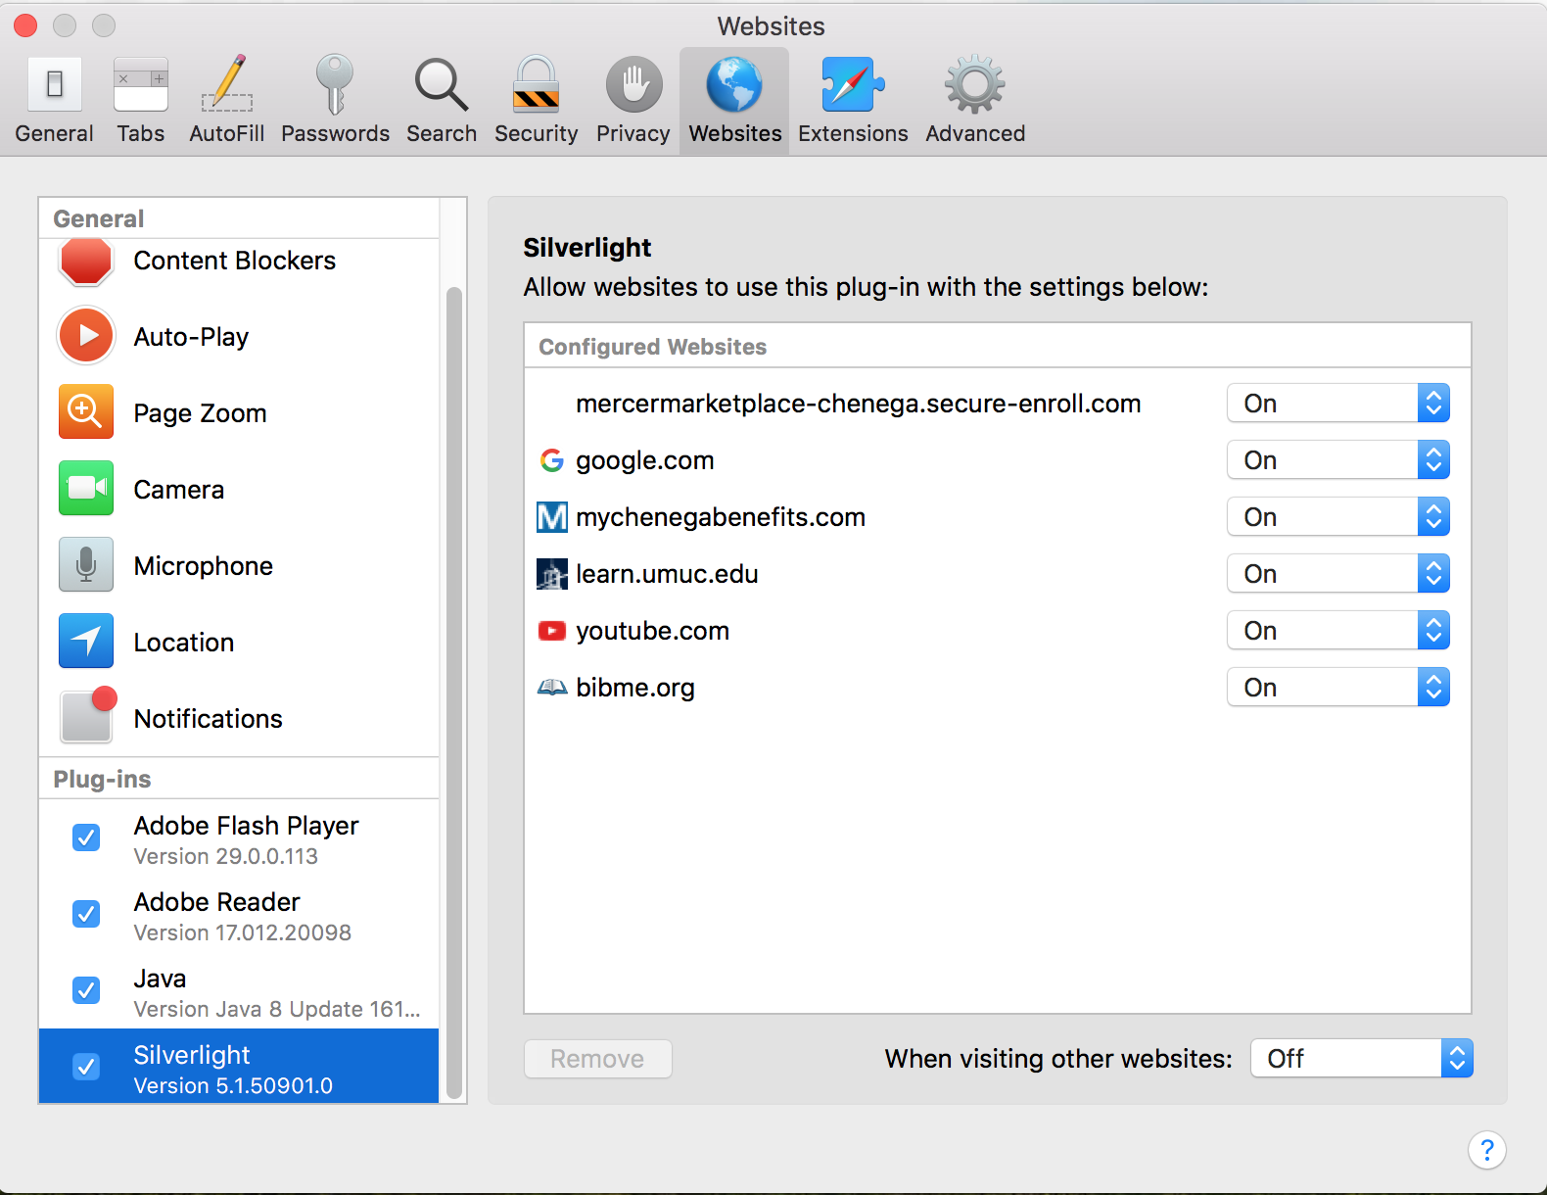Screen dimensions: 1547x1195
Task: Open the When visiting other websites dropdown
Action: click(x=1362, y=1059)
